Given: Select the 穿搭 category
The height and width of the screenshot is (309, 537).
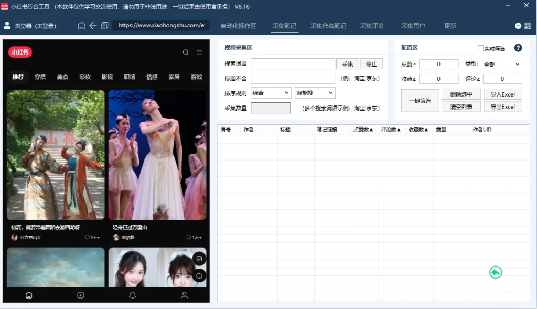Looking at the screenshot, I should pos(40,77).
